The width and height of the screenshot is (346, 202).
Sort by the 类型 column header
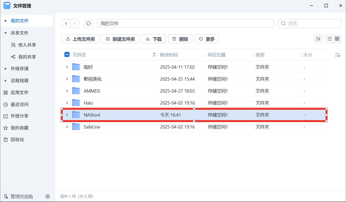[x=260, y=55]
